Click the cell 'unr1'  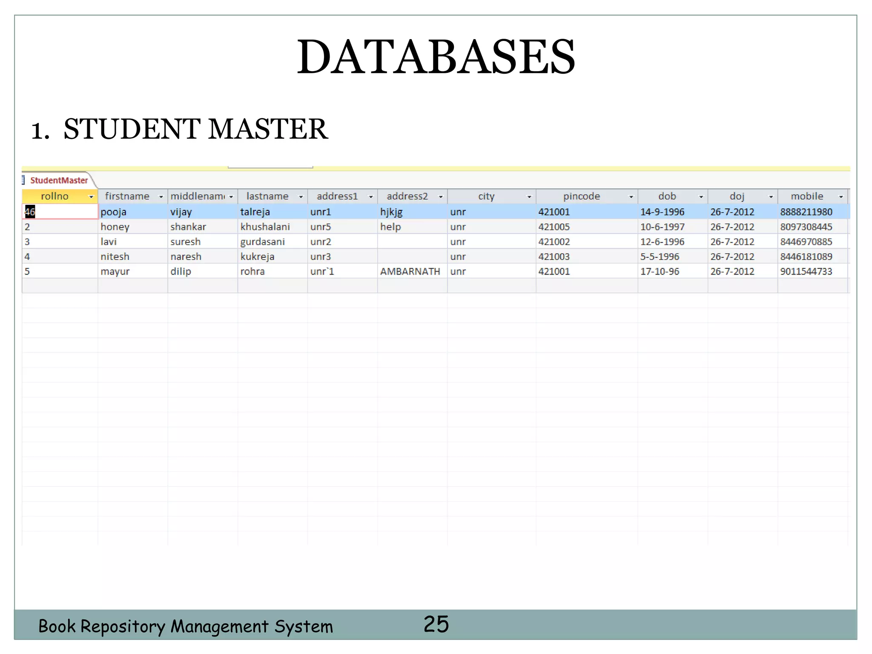(342, 212)
